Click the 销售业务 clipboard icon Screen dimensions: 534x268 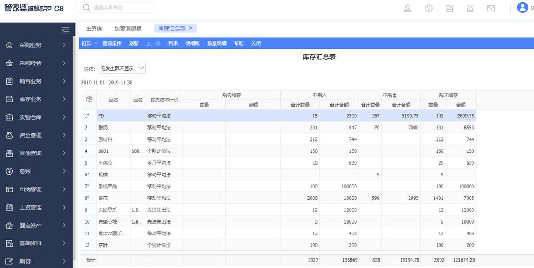pos(10,81)
